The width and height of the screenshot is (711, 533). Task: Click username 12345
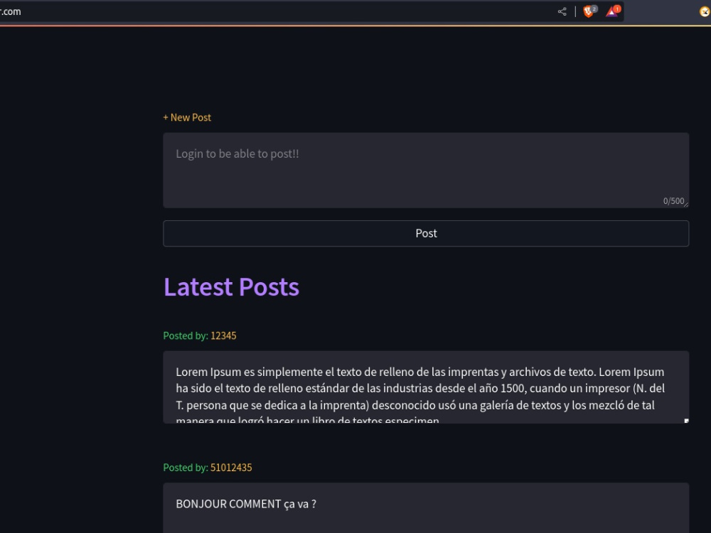[x=223, y=336]
